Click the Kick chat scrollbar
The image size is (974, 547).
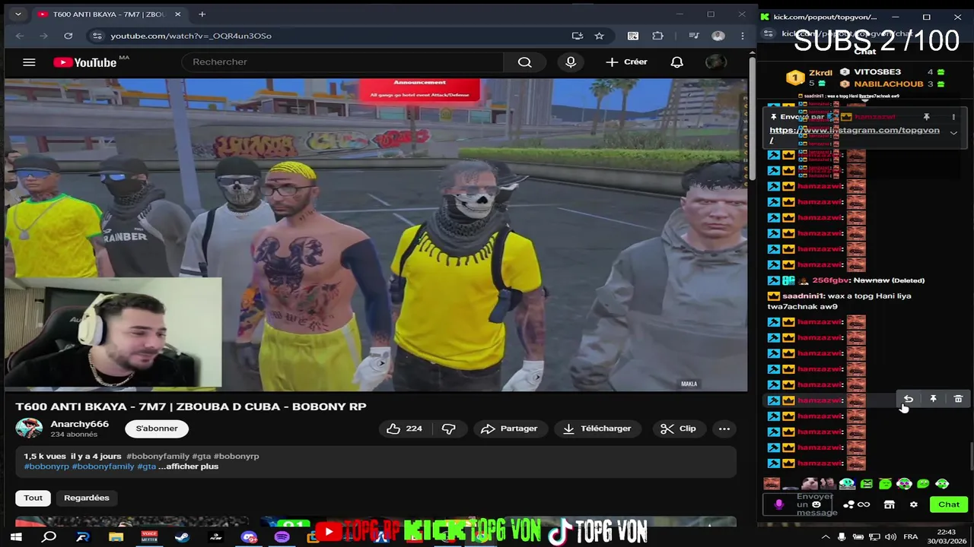click(970, 456)
